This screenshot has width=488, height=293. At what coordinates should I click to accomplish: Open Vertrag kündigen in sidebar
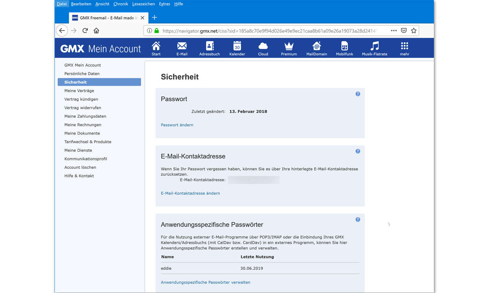(81, 99)
